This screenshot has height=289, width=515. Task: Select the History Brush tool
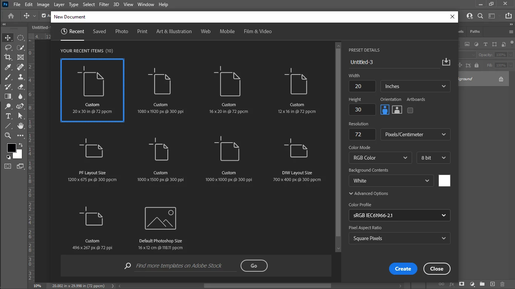[x=8, y=87]
